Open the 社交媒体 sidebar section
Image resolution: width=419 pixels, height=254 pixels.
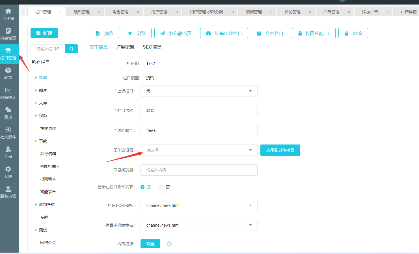8,133
